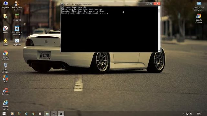Select the pc folder icon
The height and width of the screenshot is (116, 207).
click(5, 17)
